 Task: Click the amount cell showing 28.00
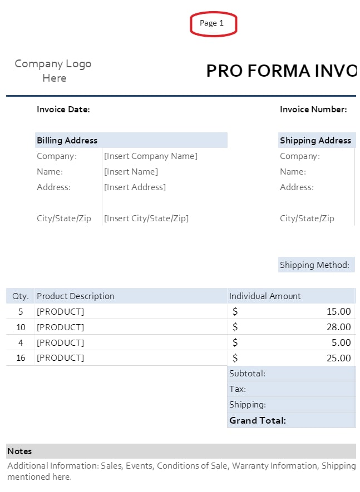(338, 327)
